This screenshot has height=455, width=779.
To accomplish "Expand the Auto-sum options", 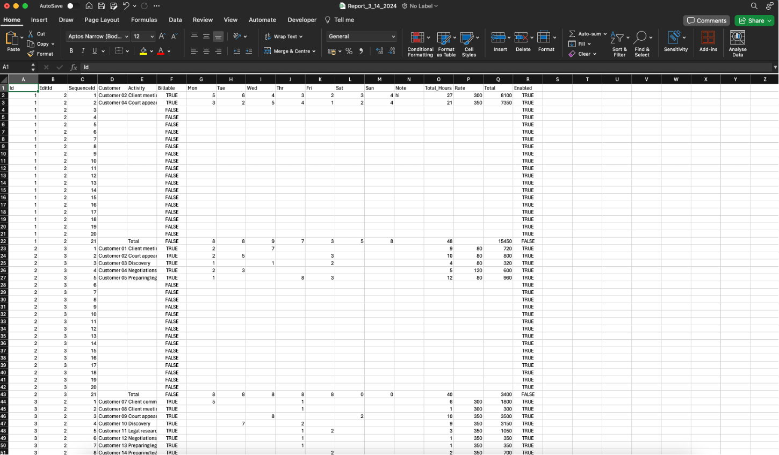I will pos(605,34).
